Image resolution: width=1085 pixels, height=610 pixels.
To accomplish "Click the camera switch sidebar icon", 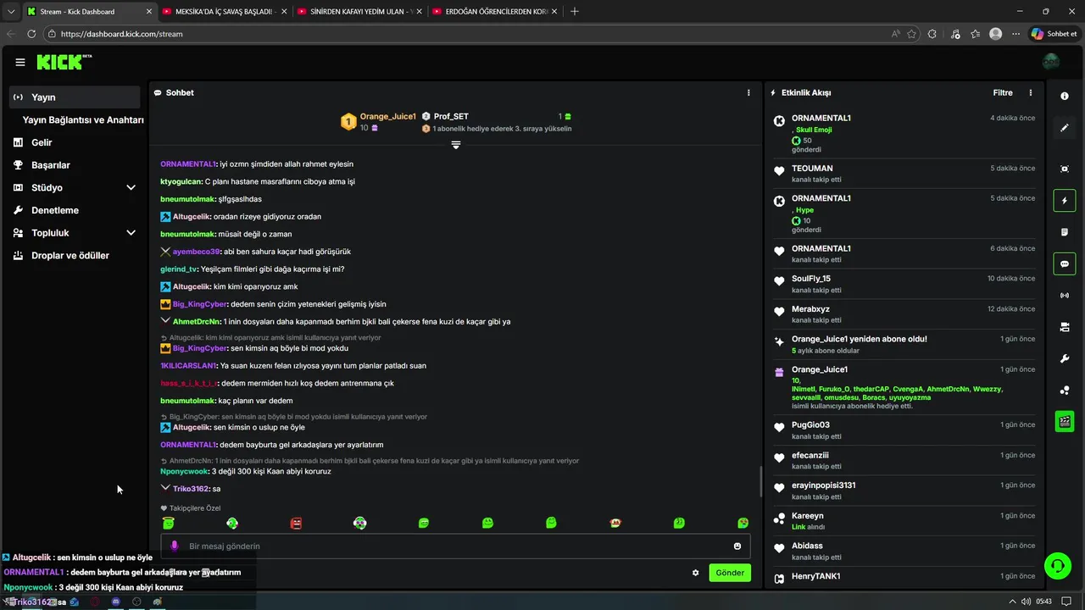I will [x=1065, y=327].
